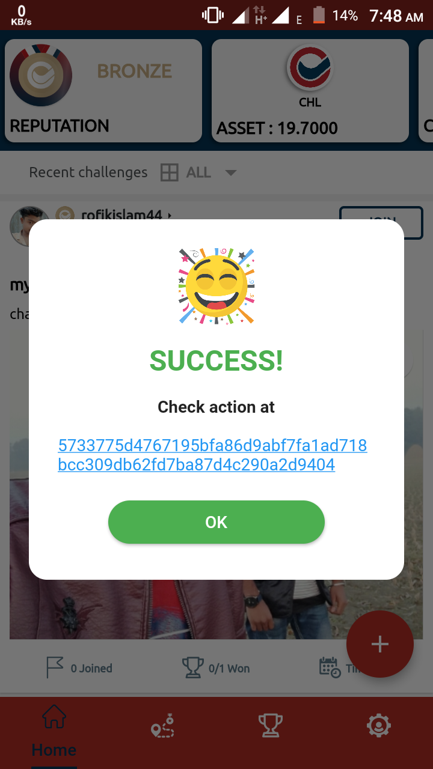The image size is (433, 769).
Task: Expand the ALL filter dropdown arrow
Action: click(230, 173)
